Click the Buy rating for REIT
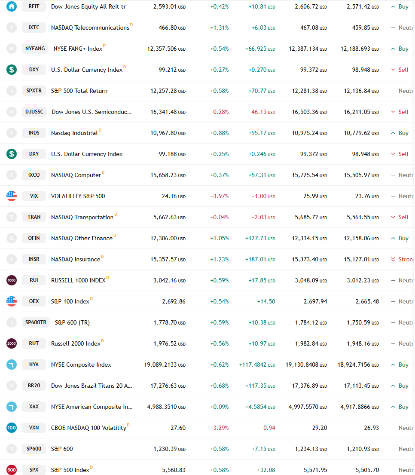 click(400, 7)
